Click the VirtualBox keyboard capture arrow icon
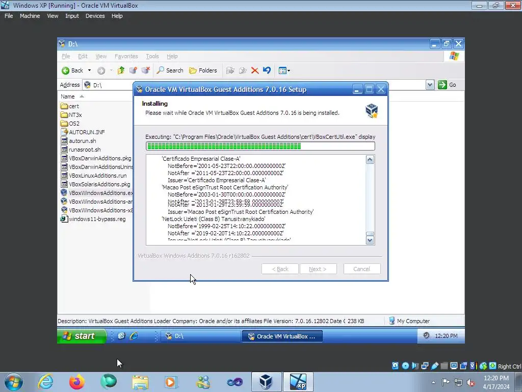 tap(493, 366)
